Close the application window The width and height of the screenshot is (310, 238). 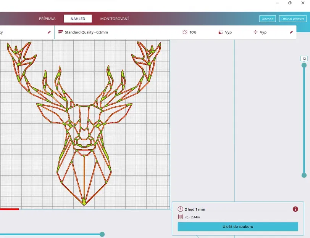coord(303,3)
